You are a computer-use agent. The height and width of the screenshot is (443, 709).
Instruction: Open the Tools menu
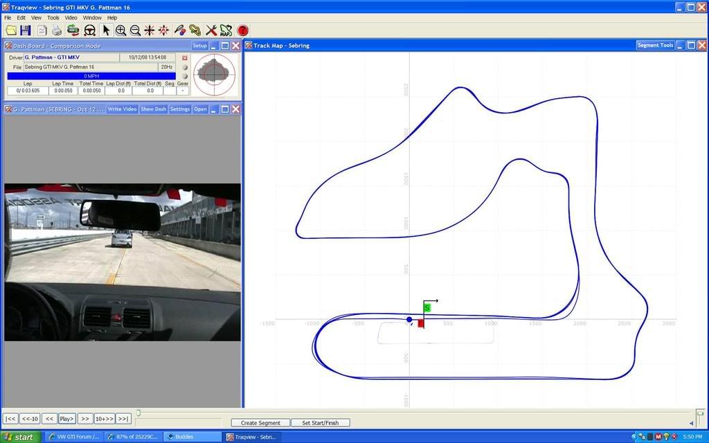(53, 17)
